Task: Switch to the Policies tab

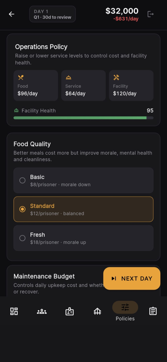Action: (x=125, y=311)
